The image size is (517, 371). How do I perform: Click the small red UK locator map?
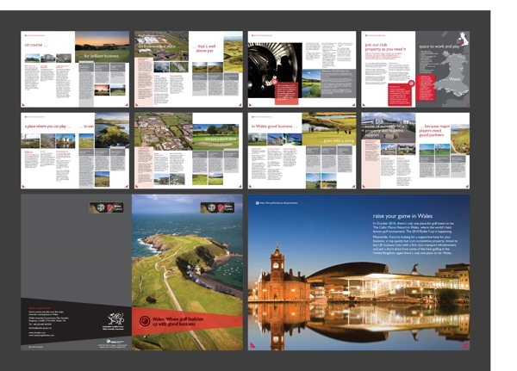[464, 38]
